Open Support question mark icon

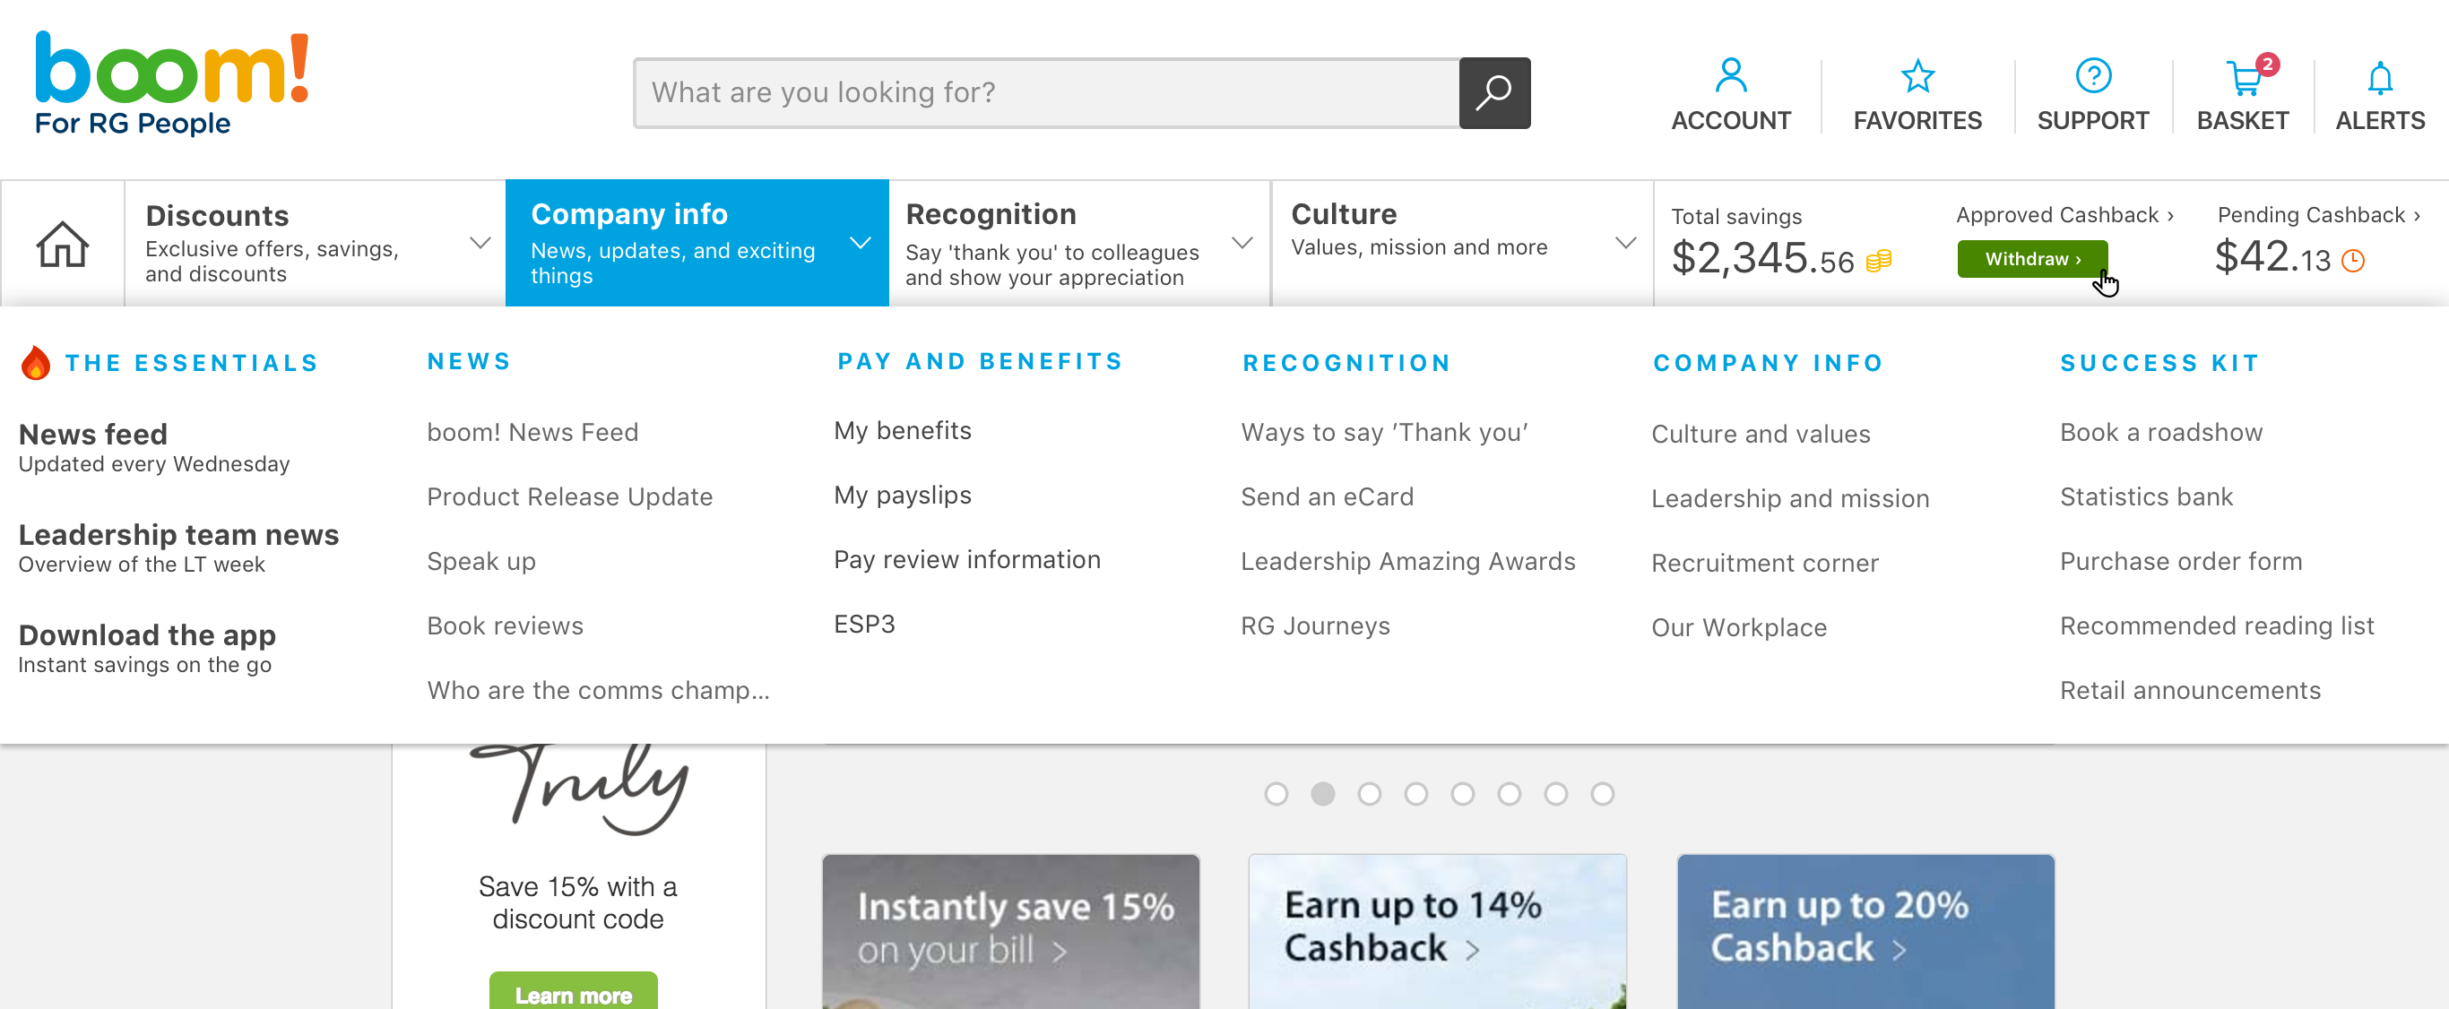coord(2092,76)
